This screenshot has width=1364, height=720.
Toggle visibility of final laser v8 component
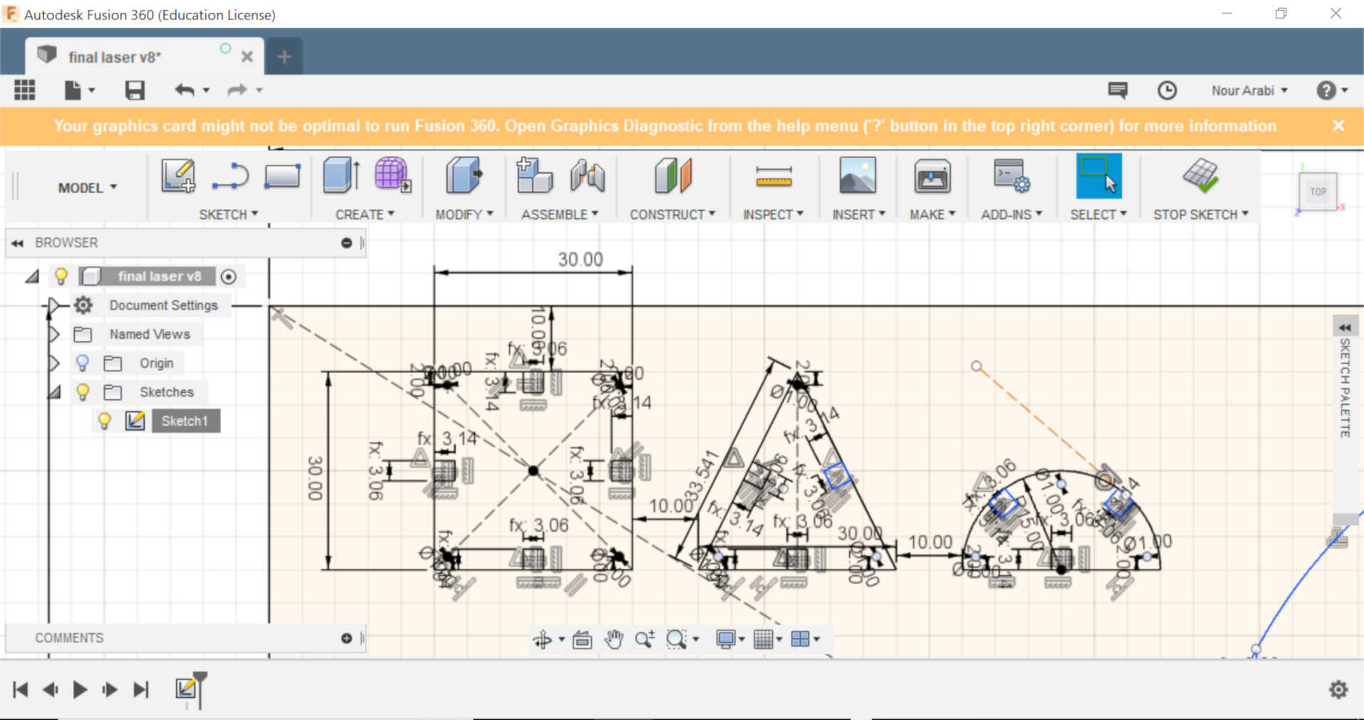tap(61, 276)
